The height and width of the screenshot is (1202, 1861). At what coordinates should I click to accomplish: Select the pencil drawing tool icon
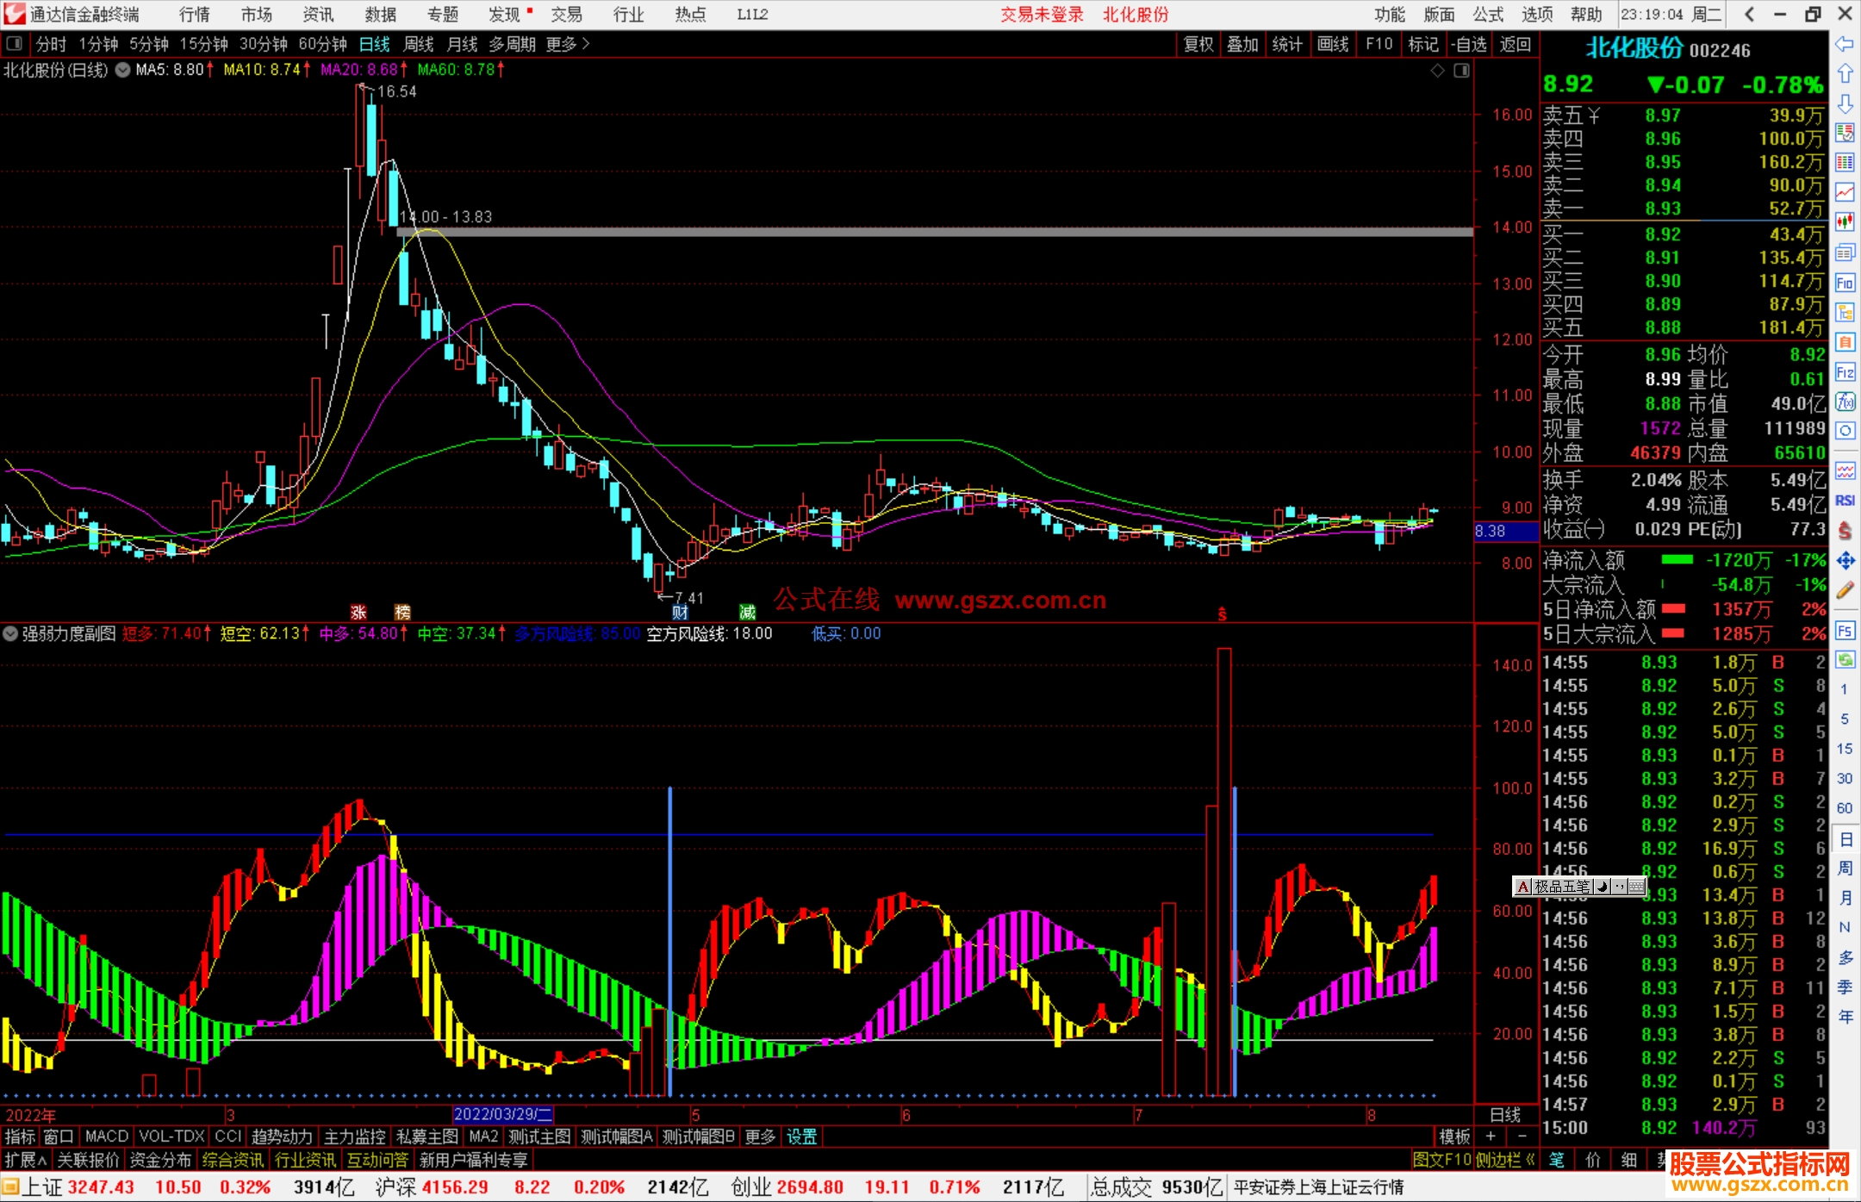click(1845, 591)
